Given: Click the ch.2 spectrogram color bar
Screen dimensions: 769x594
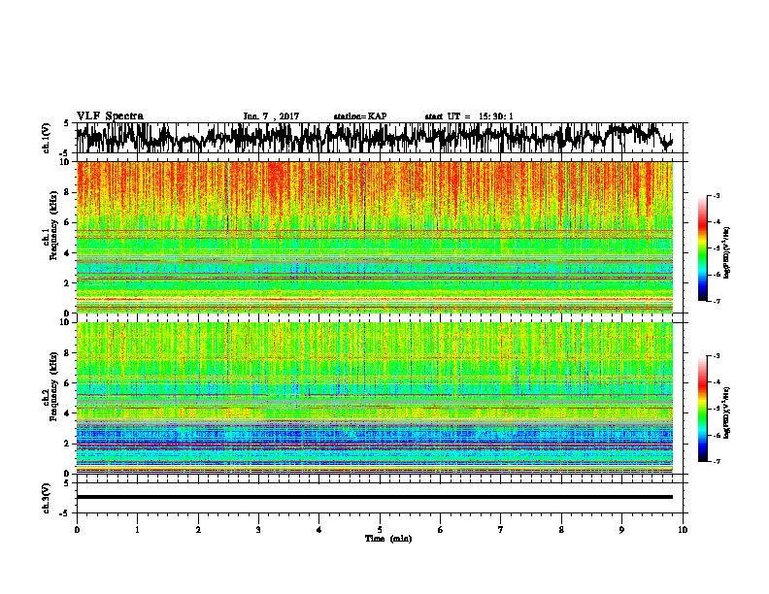Looking at the screenshot, I should (x=703, y=409).
